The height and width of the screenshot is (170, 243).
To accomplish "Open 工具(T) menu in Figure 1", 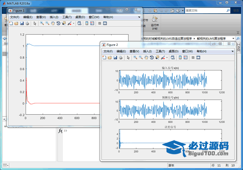I will click(67, 17).
